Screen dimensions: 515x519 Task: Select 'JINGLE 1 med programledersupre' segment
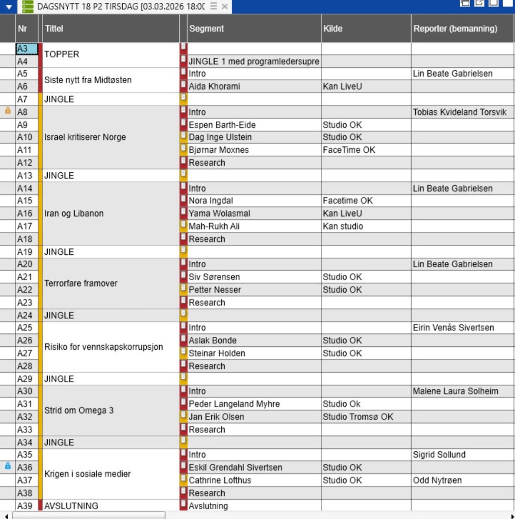[x=254, y=62]
